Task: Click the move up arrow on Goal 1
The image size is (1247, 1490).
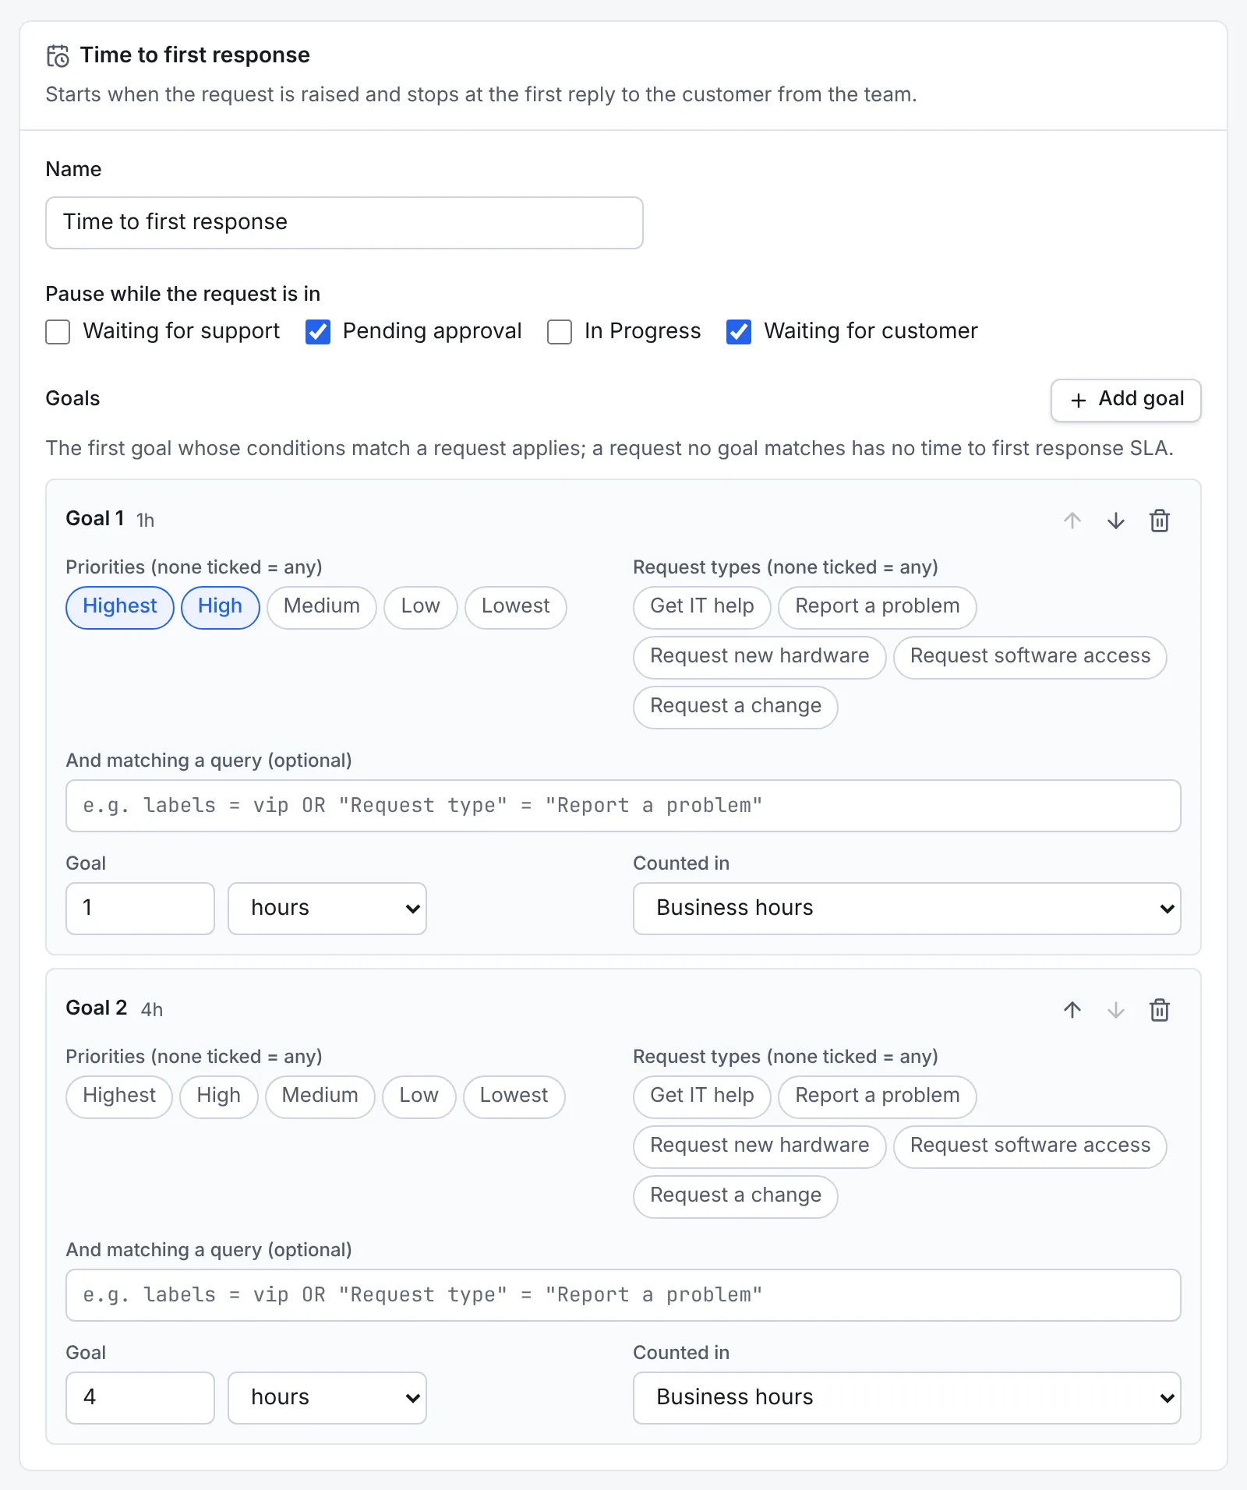Action: (1072, 521)
